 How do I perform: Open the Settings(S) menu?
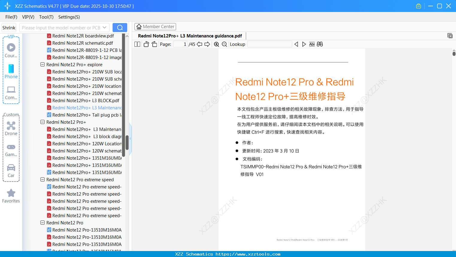[69, 17]
